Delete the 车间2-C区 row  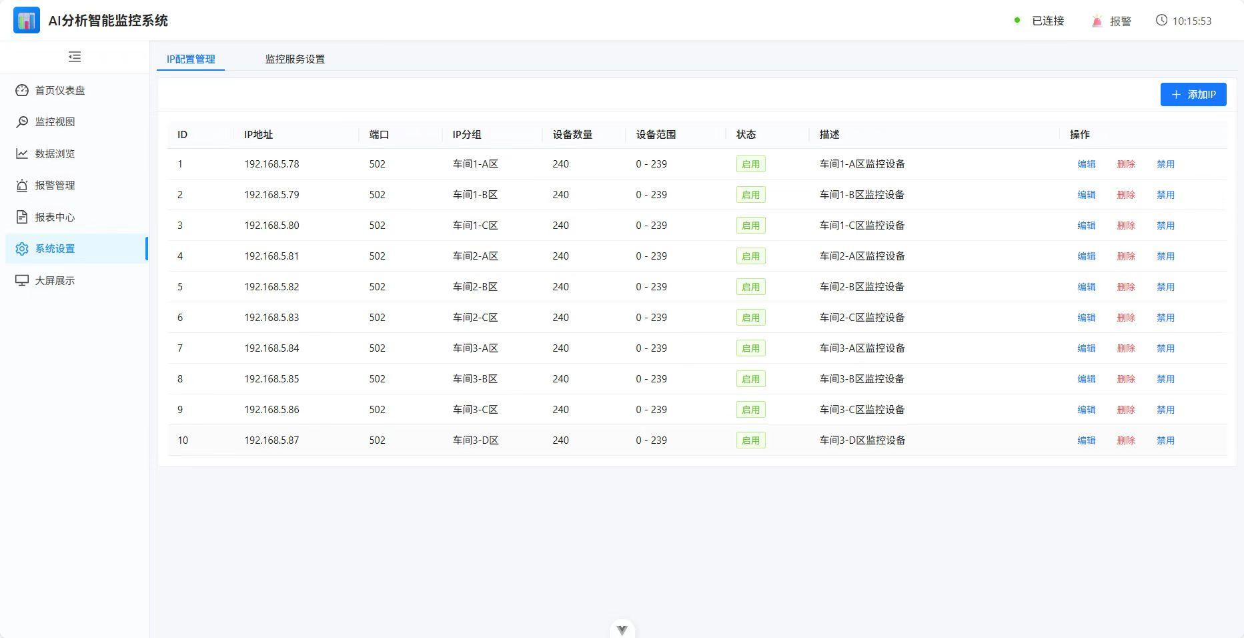[1126, 318]
